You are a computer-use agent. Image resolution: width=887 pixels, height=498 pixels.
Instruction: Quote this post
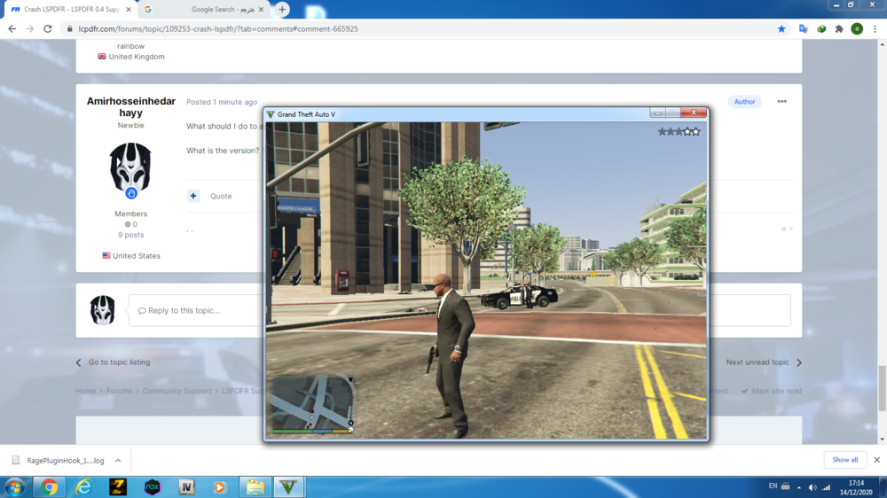[x=221, y=196]
